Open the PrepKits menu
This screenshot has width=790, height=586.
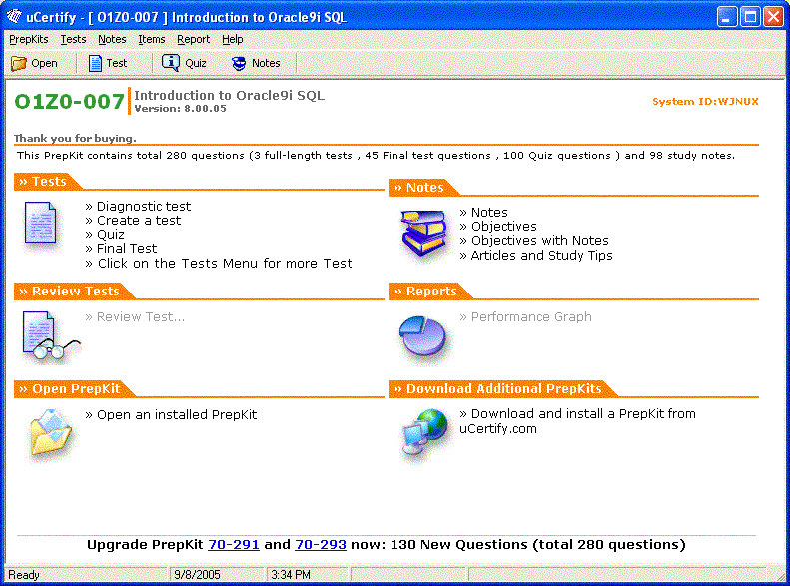click(x=29, y=39)
